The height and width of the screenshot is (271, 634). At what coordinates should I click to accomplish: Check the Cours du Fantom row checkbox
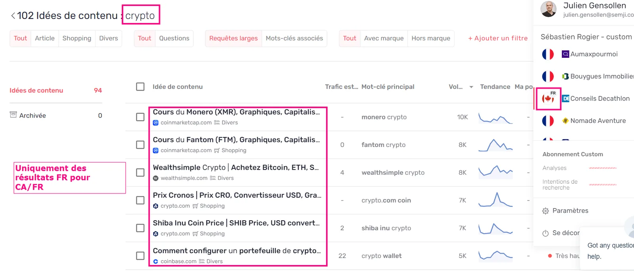[x=140, y=145]
